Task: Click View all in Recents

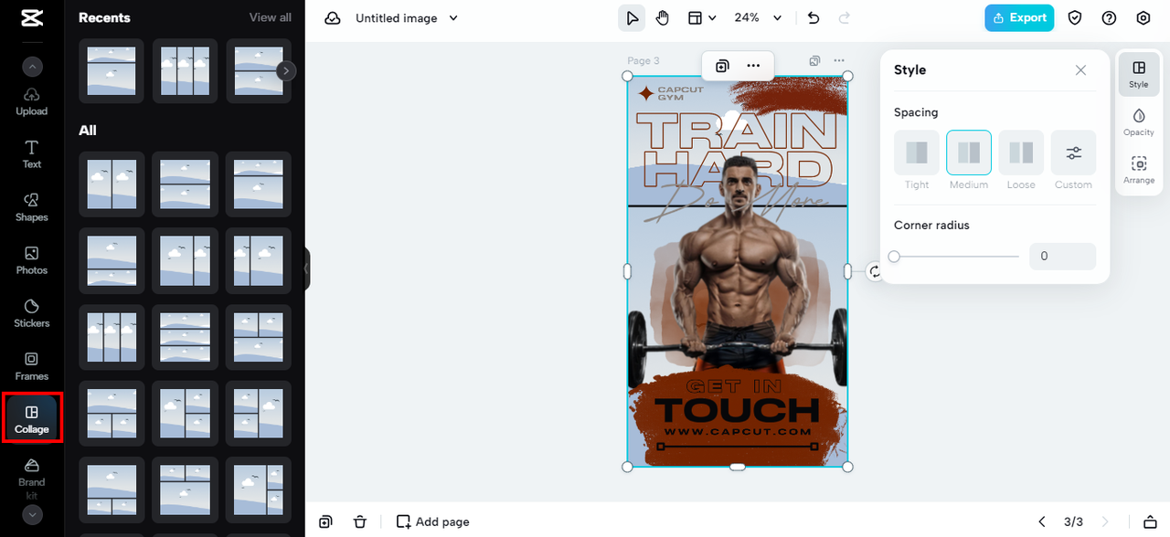Action: 271,17
